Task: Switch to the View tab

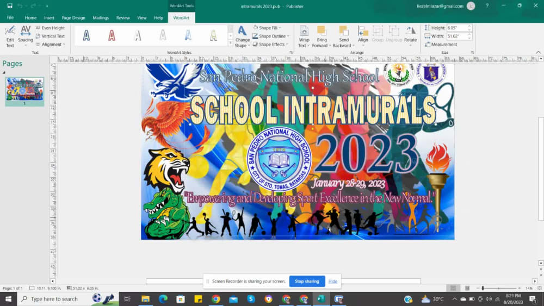Action: click(x=141, y=18)
